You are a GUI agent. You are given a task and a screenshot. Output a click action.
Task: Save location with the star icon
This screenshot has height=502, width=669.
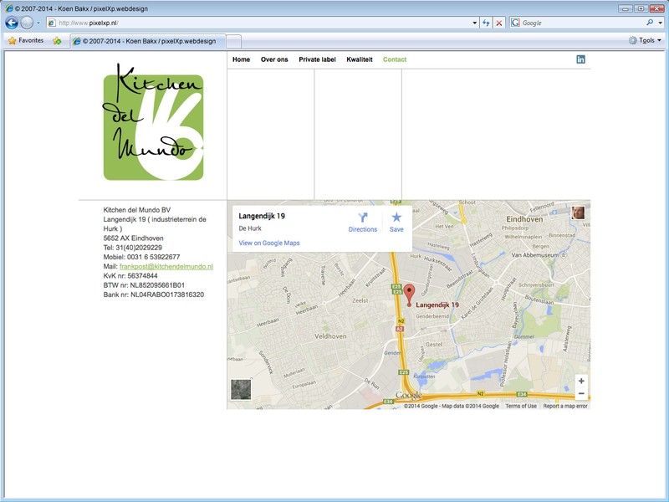396,217
